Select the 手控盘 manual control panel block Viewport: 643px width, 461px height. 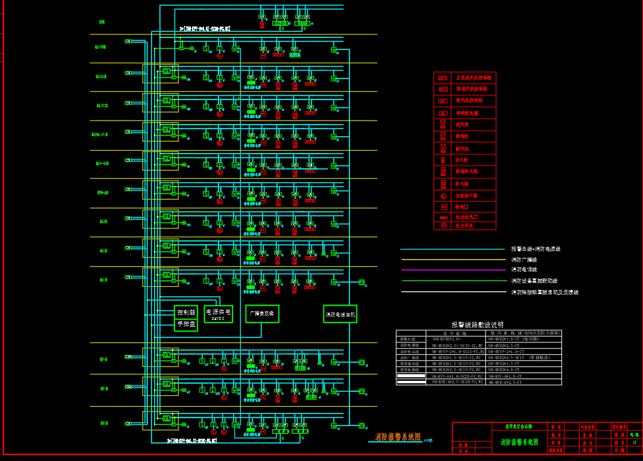point(185,325)
